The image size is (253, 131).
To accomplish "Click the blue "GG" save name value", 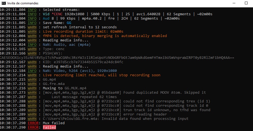I will 69,23.
